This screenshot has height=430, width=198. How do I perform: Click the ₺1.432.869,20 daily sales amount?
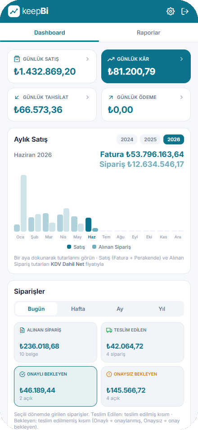[x=45, y=72]
